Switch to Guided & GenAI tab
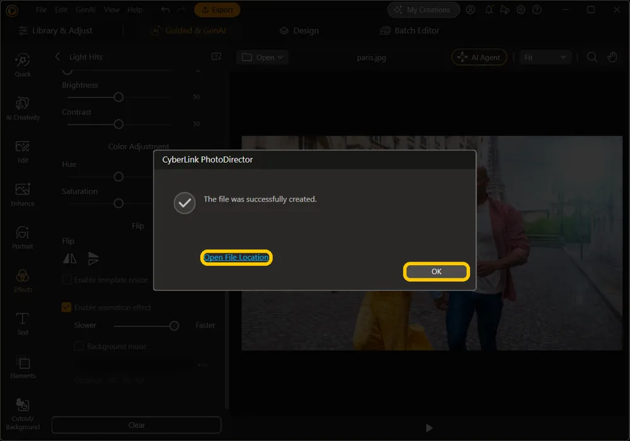 point(188,30)
